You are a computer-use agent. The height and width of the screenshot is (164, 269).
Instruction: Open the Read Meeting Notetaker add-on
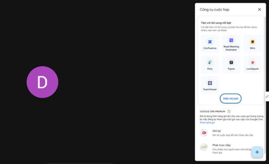(x=231, y=44)
